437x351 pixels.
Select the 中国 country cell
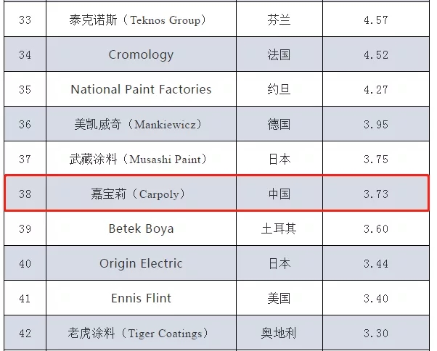coord(279,194)
